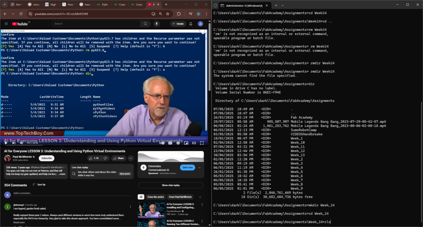Open Paul McWhorter channel name link
The height and width of the screenshot is (227, 423).
(22, 157)
